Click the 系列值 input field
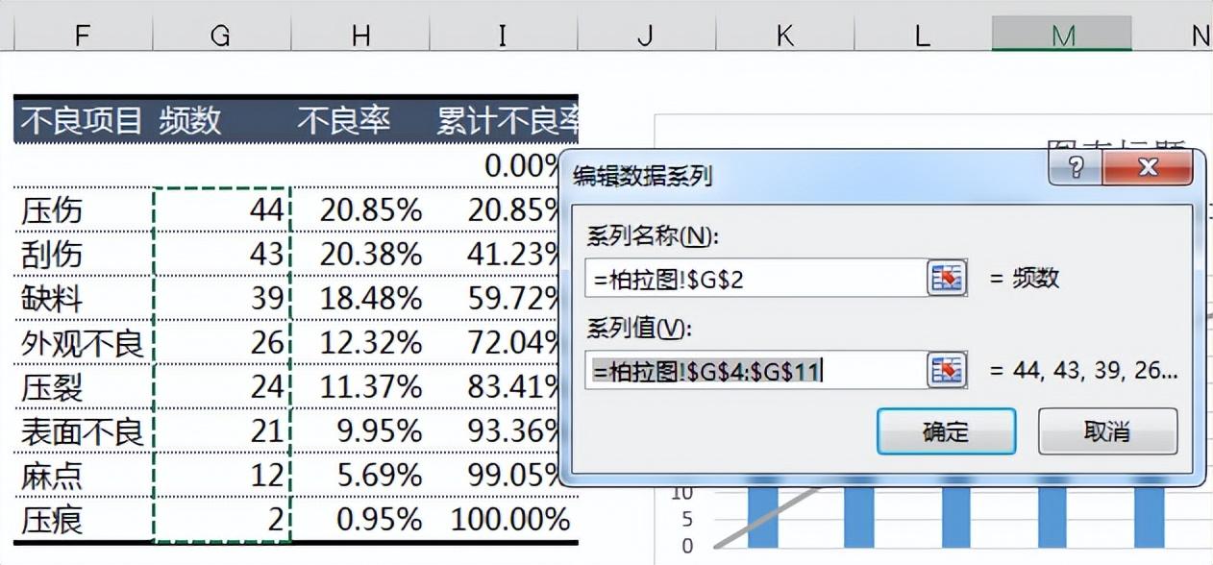Viewport: 1213px width, 565px height. point(755,370)
